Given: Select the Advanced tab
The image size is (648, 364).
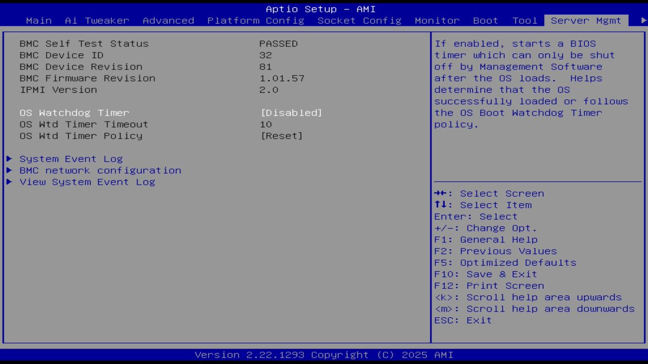Looking at the screenshot, I should (x=168, y=21).
